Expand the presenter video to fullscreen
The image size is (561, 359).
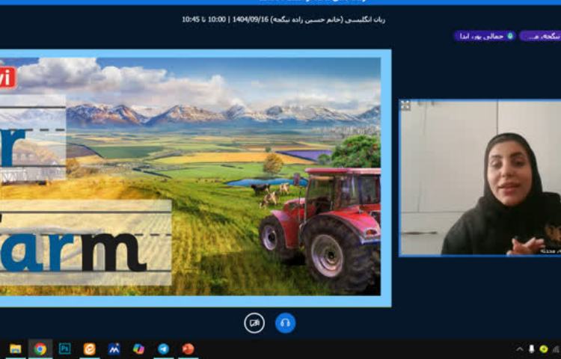[x=405, y=105]
